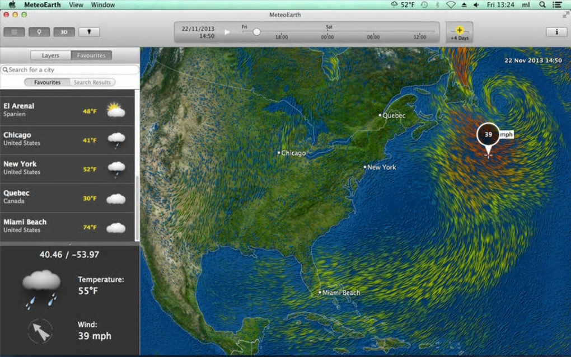Open the MeteoEarth application menu

(x=42, y=4)
